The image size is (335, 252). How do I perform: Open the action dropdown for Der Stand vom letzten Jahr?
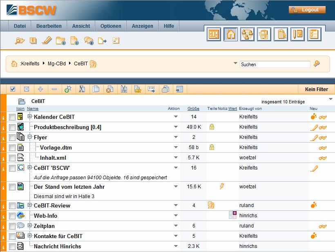(176, 186)
